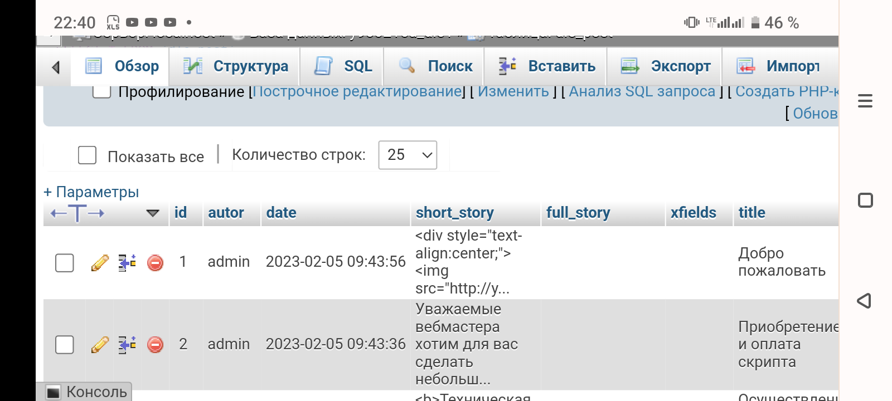The width and height of the screenshot is (892, 401).
Task: Open the column options dropdown arrow in header
Action: coord(152,213)
